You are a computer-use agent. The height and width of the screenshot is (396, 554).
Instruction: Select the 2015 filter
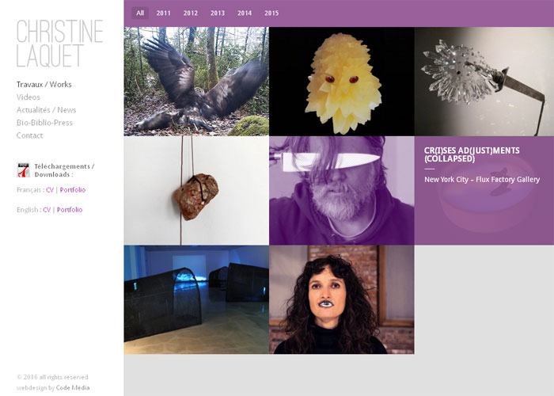point(271,13)
